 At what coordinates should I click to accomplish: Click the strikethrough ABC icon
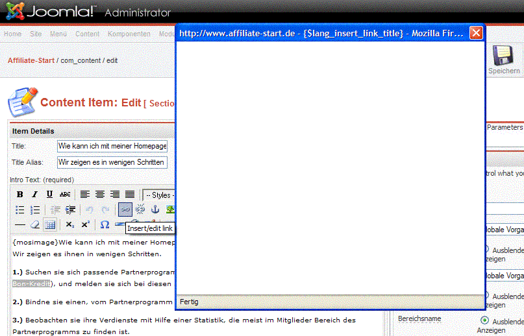tap(65, 194)
